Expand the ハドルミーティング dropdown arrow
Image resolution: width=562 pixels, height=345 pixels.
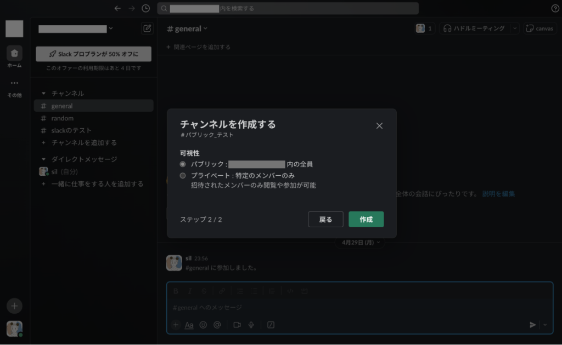pyautogui.click(x=515, y=28)
